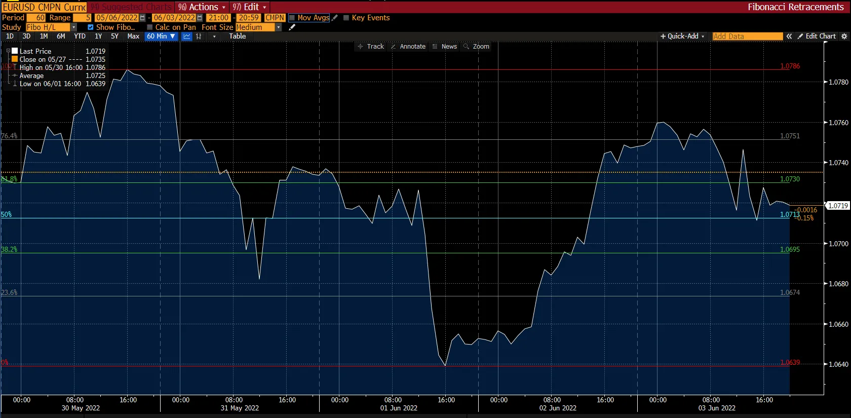Click the 1.0639 Fibonacci 0% level label

click(x=790, y=363)
